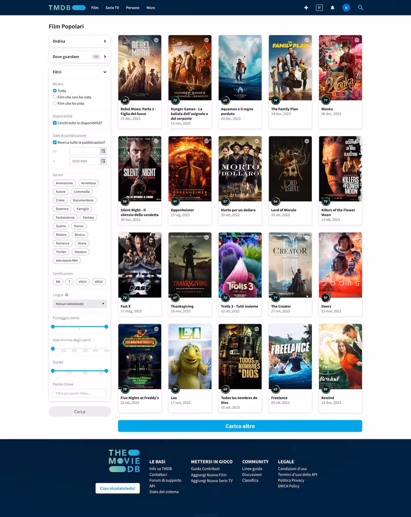Open options menu on Fast X card
Image resolution: width=411 pixels, height=517 pixels.
point(156,237)
